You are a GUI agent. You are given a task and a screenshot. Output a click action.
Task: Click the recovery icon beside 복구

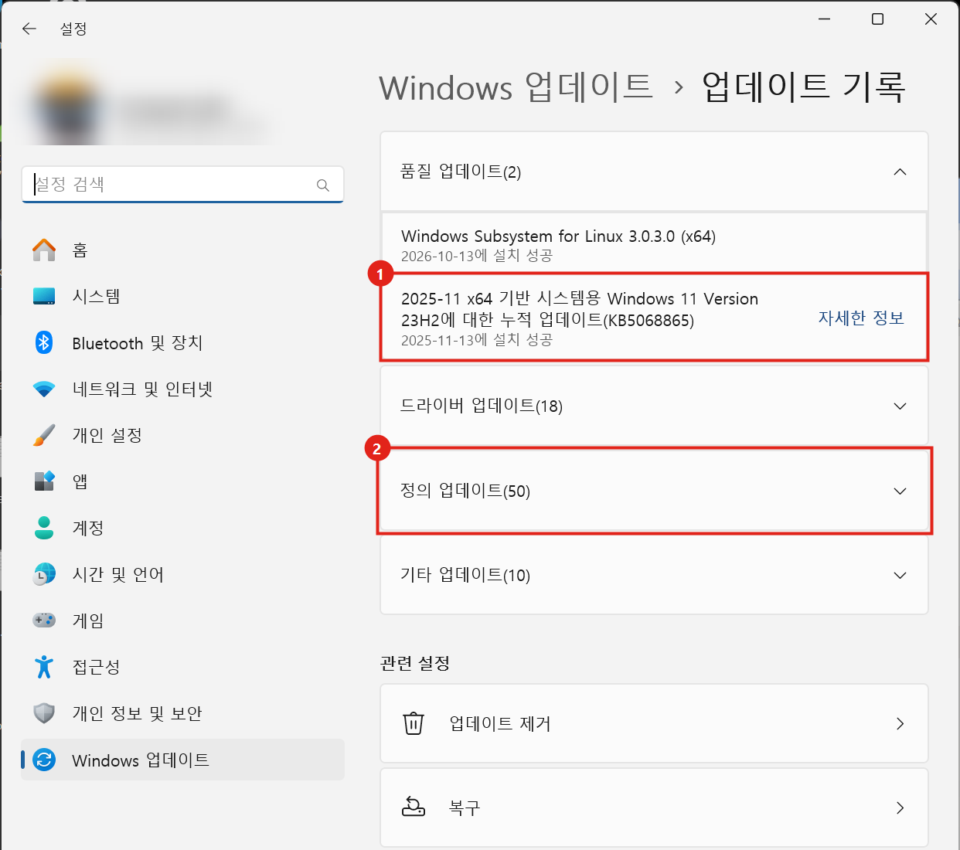click(x=414, y=807)
